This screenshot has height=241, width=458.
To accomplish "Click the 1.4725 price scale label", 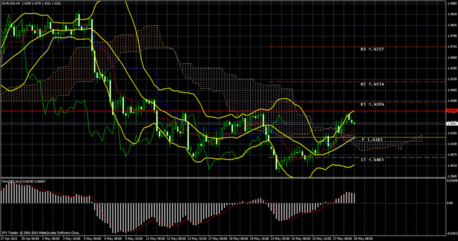I will (x=452, y=47).
